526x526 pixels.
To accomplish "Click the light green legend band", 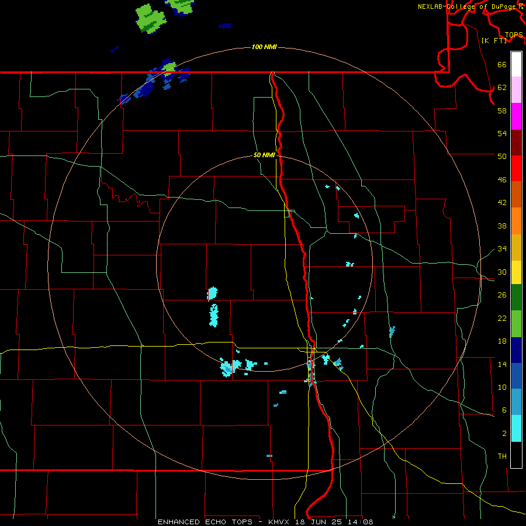I will (x=516, y=324).
